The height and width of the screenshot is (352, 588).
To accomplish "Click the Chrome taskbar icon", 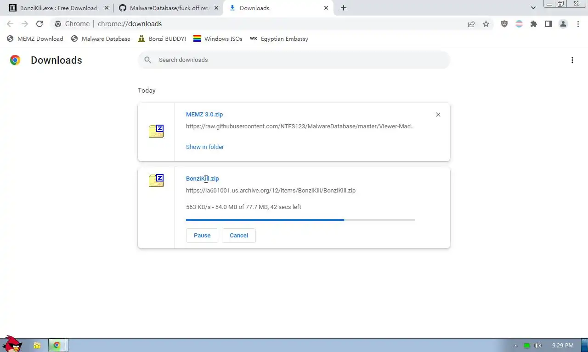I will tap(57, 346).
